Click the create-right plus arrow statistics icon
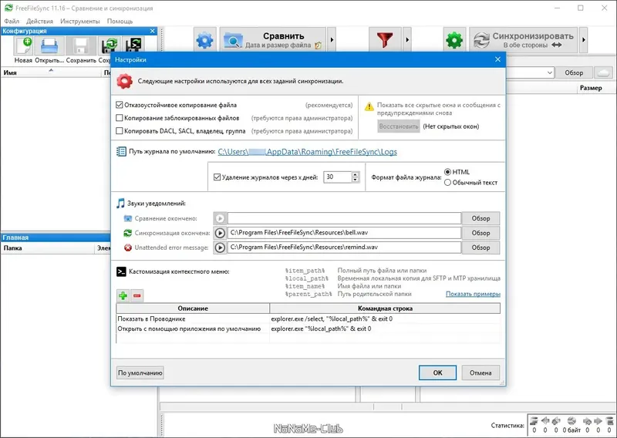Image resolution: width=617 pixels, height=438 pixels. click(x=587, y=421)
